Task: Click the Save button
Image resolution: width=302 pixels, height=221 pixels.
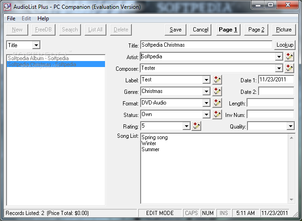Action: coord(175,30)
